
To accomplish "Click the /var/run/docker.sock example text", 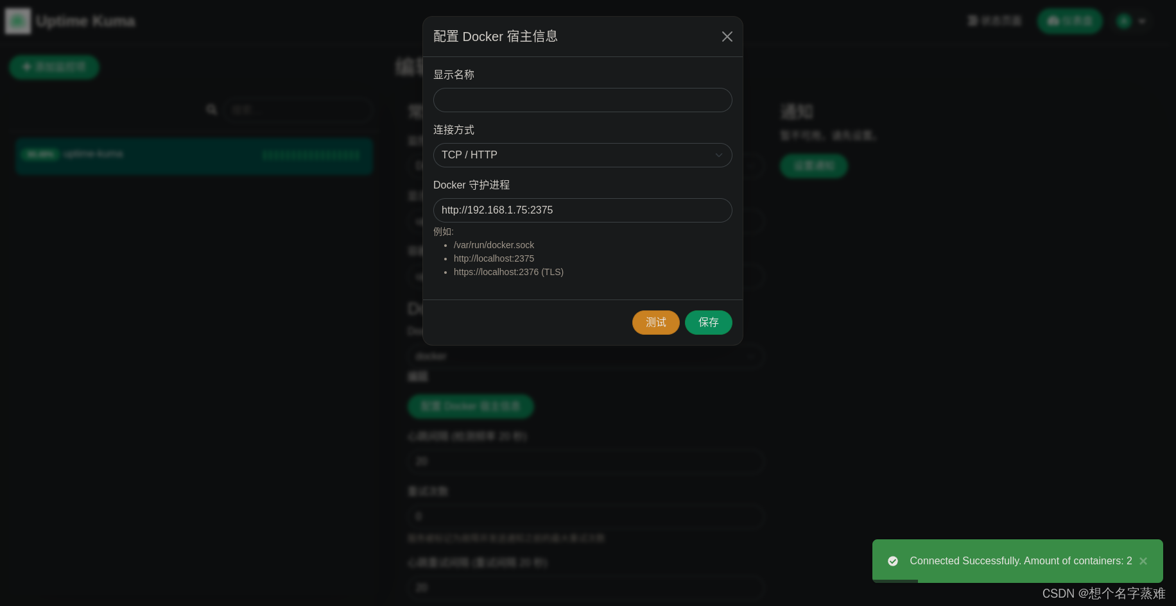I will point(494,245).
